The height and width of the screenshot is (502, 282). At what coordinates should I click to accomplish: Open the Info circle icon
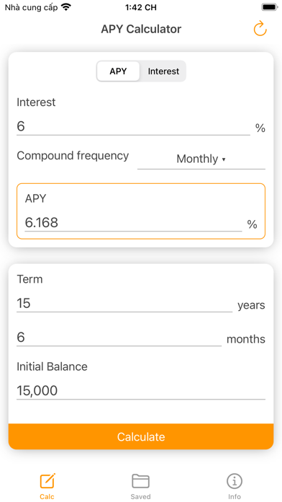235,481
